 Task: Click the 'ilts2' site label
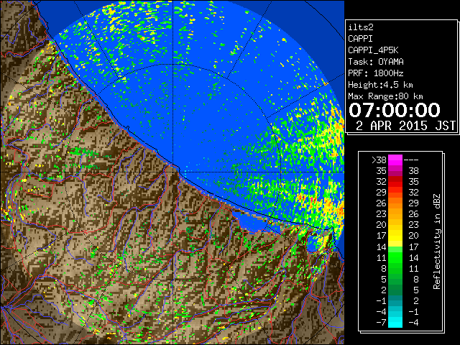tap(361, 27)
